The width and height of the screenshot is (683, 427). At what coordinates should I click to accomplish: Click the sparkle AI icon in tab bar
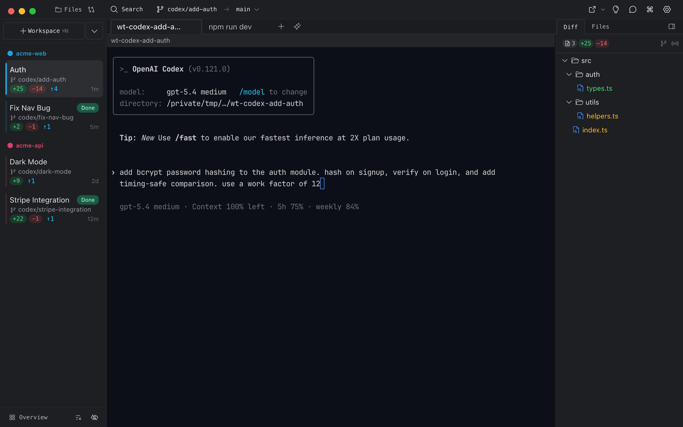click(x=297, y=27)
